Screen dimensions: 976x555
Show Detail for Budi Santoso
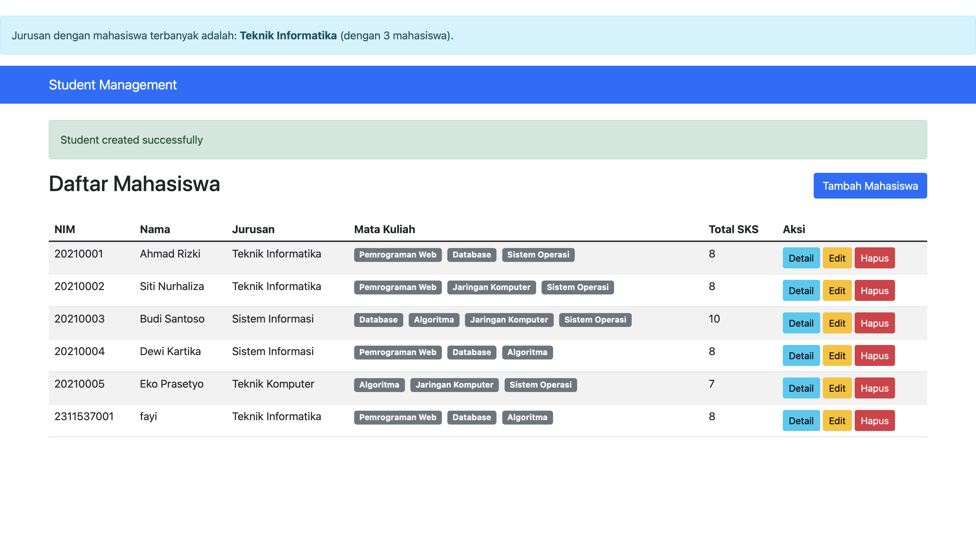pos(800,323)
